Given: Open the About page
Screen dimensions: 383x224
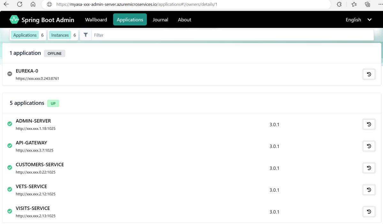Looking at the screenshot, I should tap(184, 20).
